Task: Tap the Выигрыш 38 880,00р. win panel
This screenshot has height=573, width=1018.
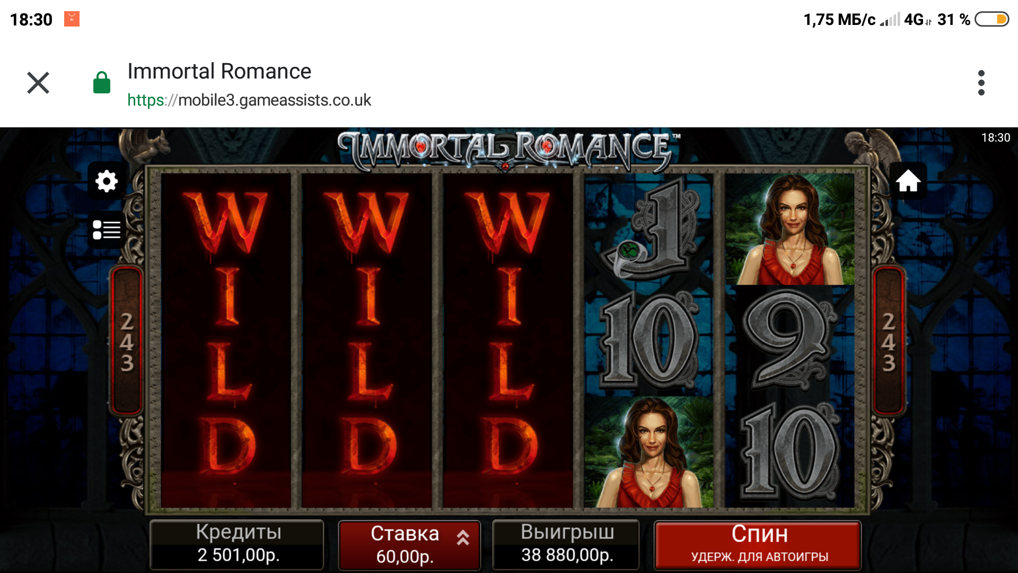Action: (x=566, y=544)
